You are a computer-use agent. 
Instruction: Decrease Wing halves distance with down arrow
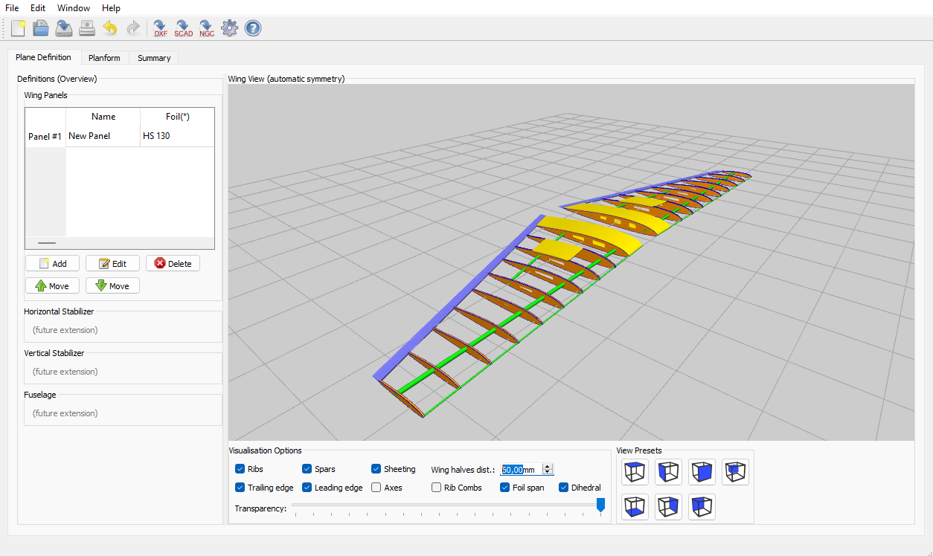548,472
